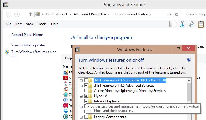Click the ESET program icon

[x=66, y=117]
